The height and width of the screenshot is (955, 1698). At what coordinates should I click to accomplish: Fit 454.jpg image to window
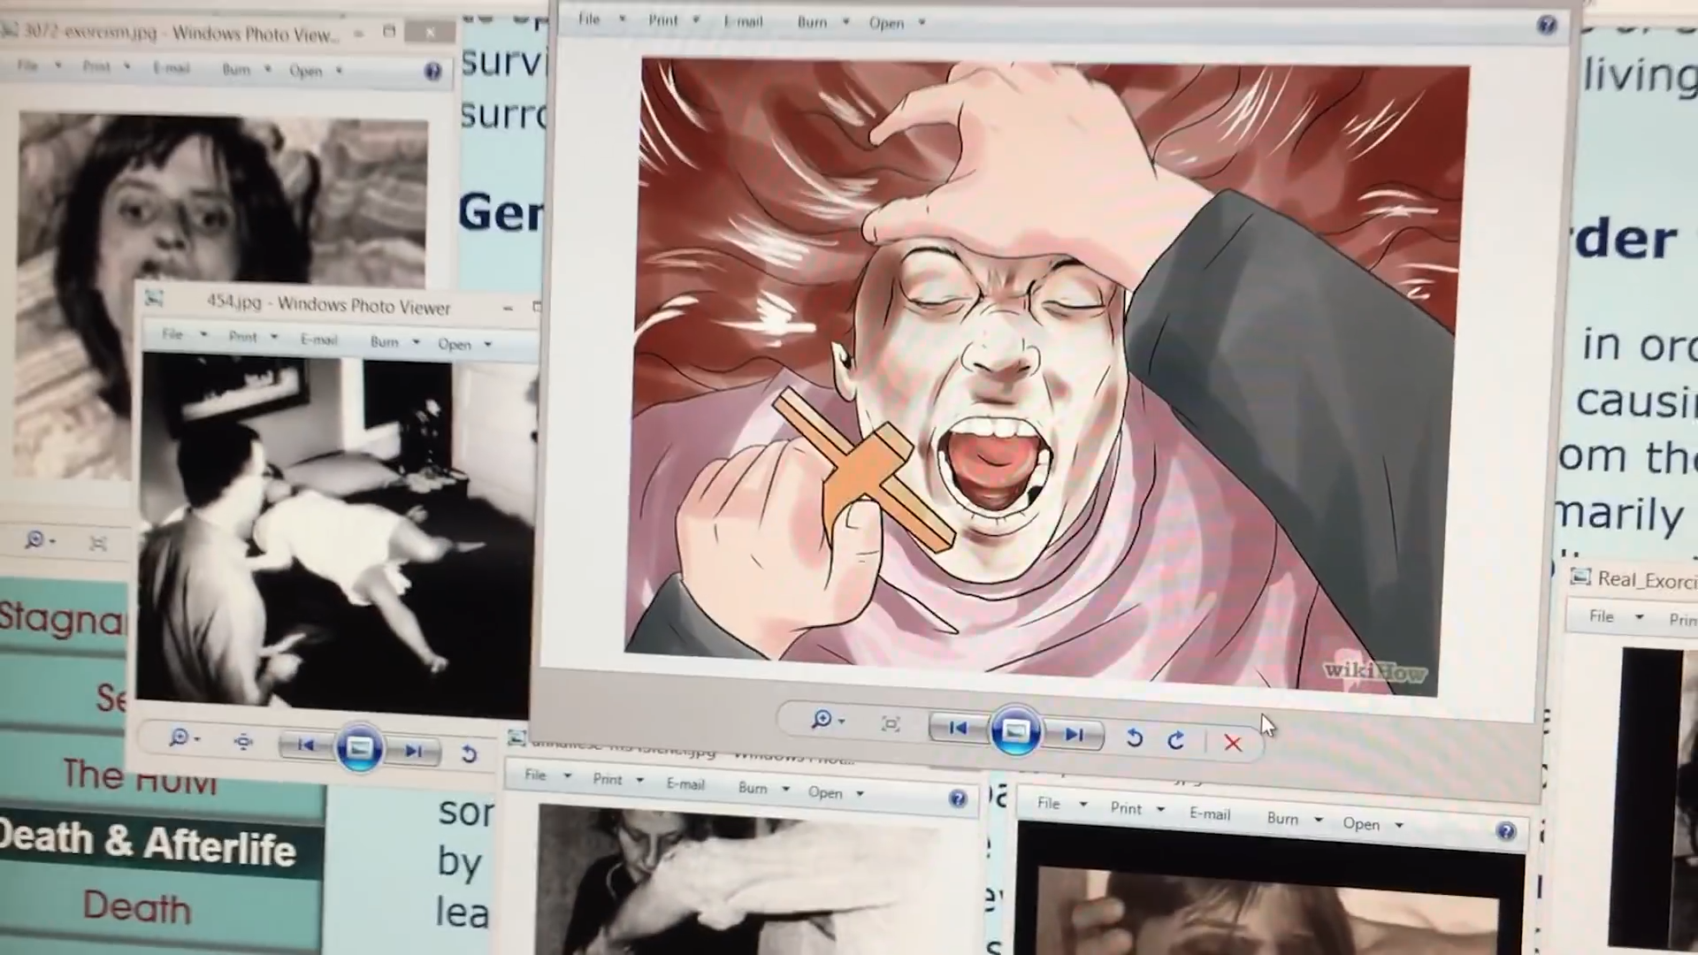(x=243, y=742)
